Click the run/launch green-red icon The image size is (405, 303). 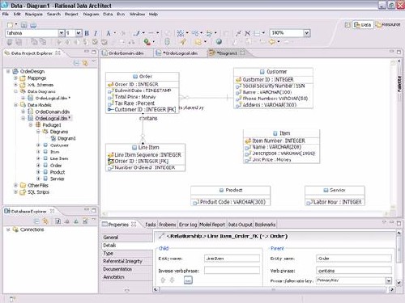coord(147,41)
